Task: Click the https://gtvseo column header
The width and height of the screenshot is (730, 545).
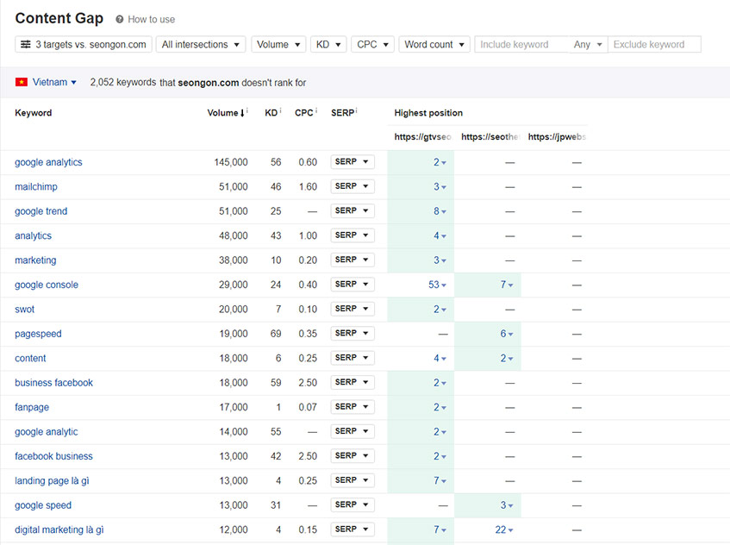Action: click(422, 137)
